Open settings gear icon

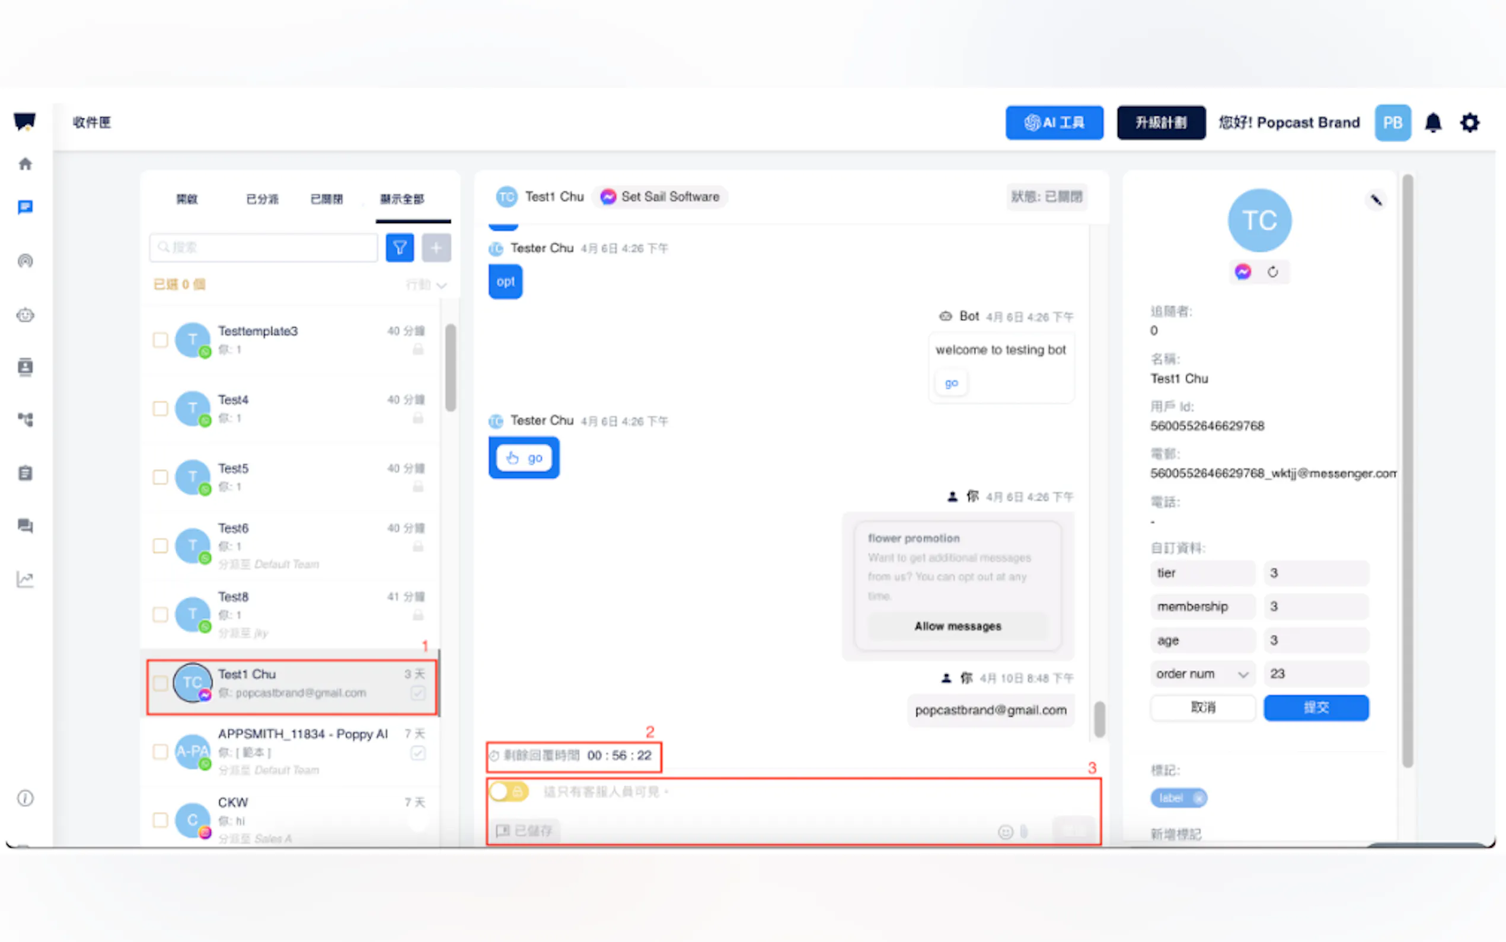(x=1469, y=122)
